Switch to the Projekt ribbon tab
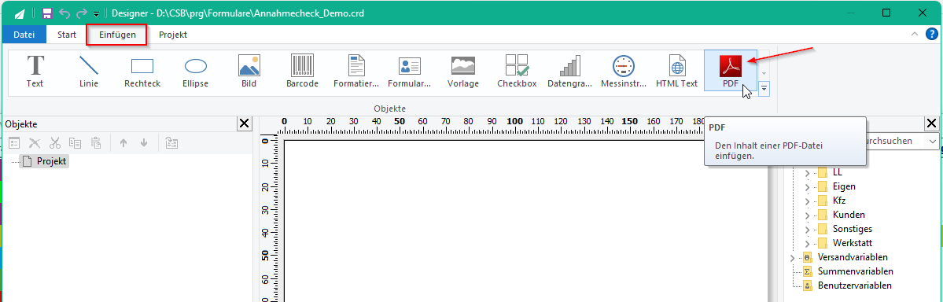This screenshot has height=302, width=943. 172,35
